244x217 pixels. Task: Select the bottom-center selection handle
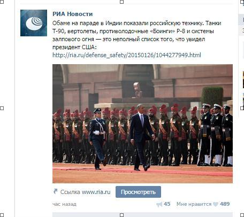[122, 215]
